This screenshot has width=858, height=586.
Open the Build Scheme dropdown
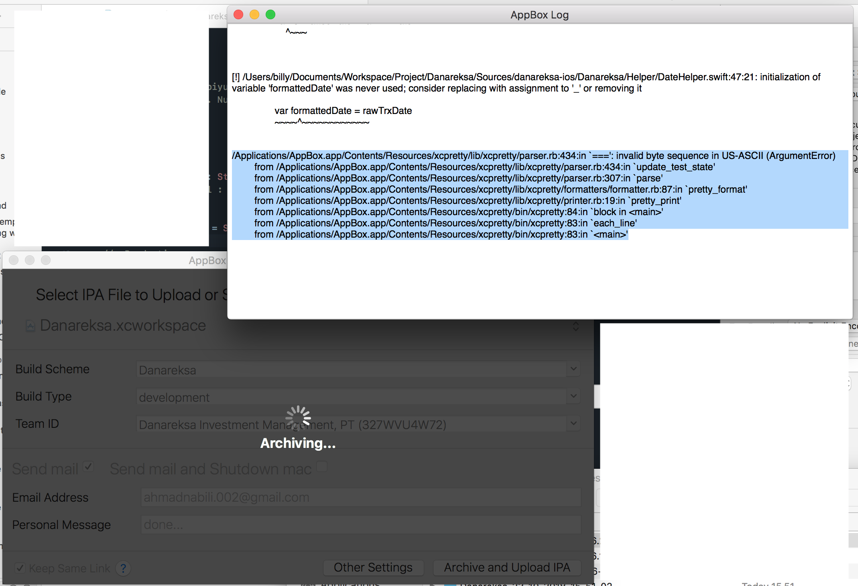click(x=573, y=369)
